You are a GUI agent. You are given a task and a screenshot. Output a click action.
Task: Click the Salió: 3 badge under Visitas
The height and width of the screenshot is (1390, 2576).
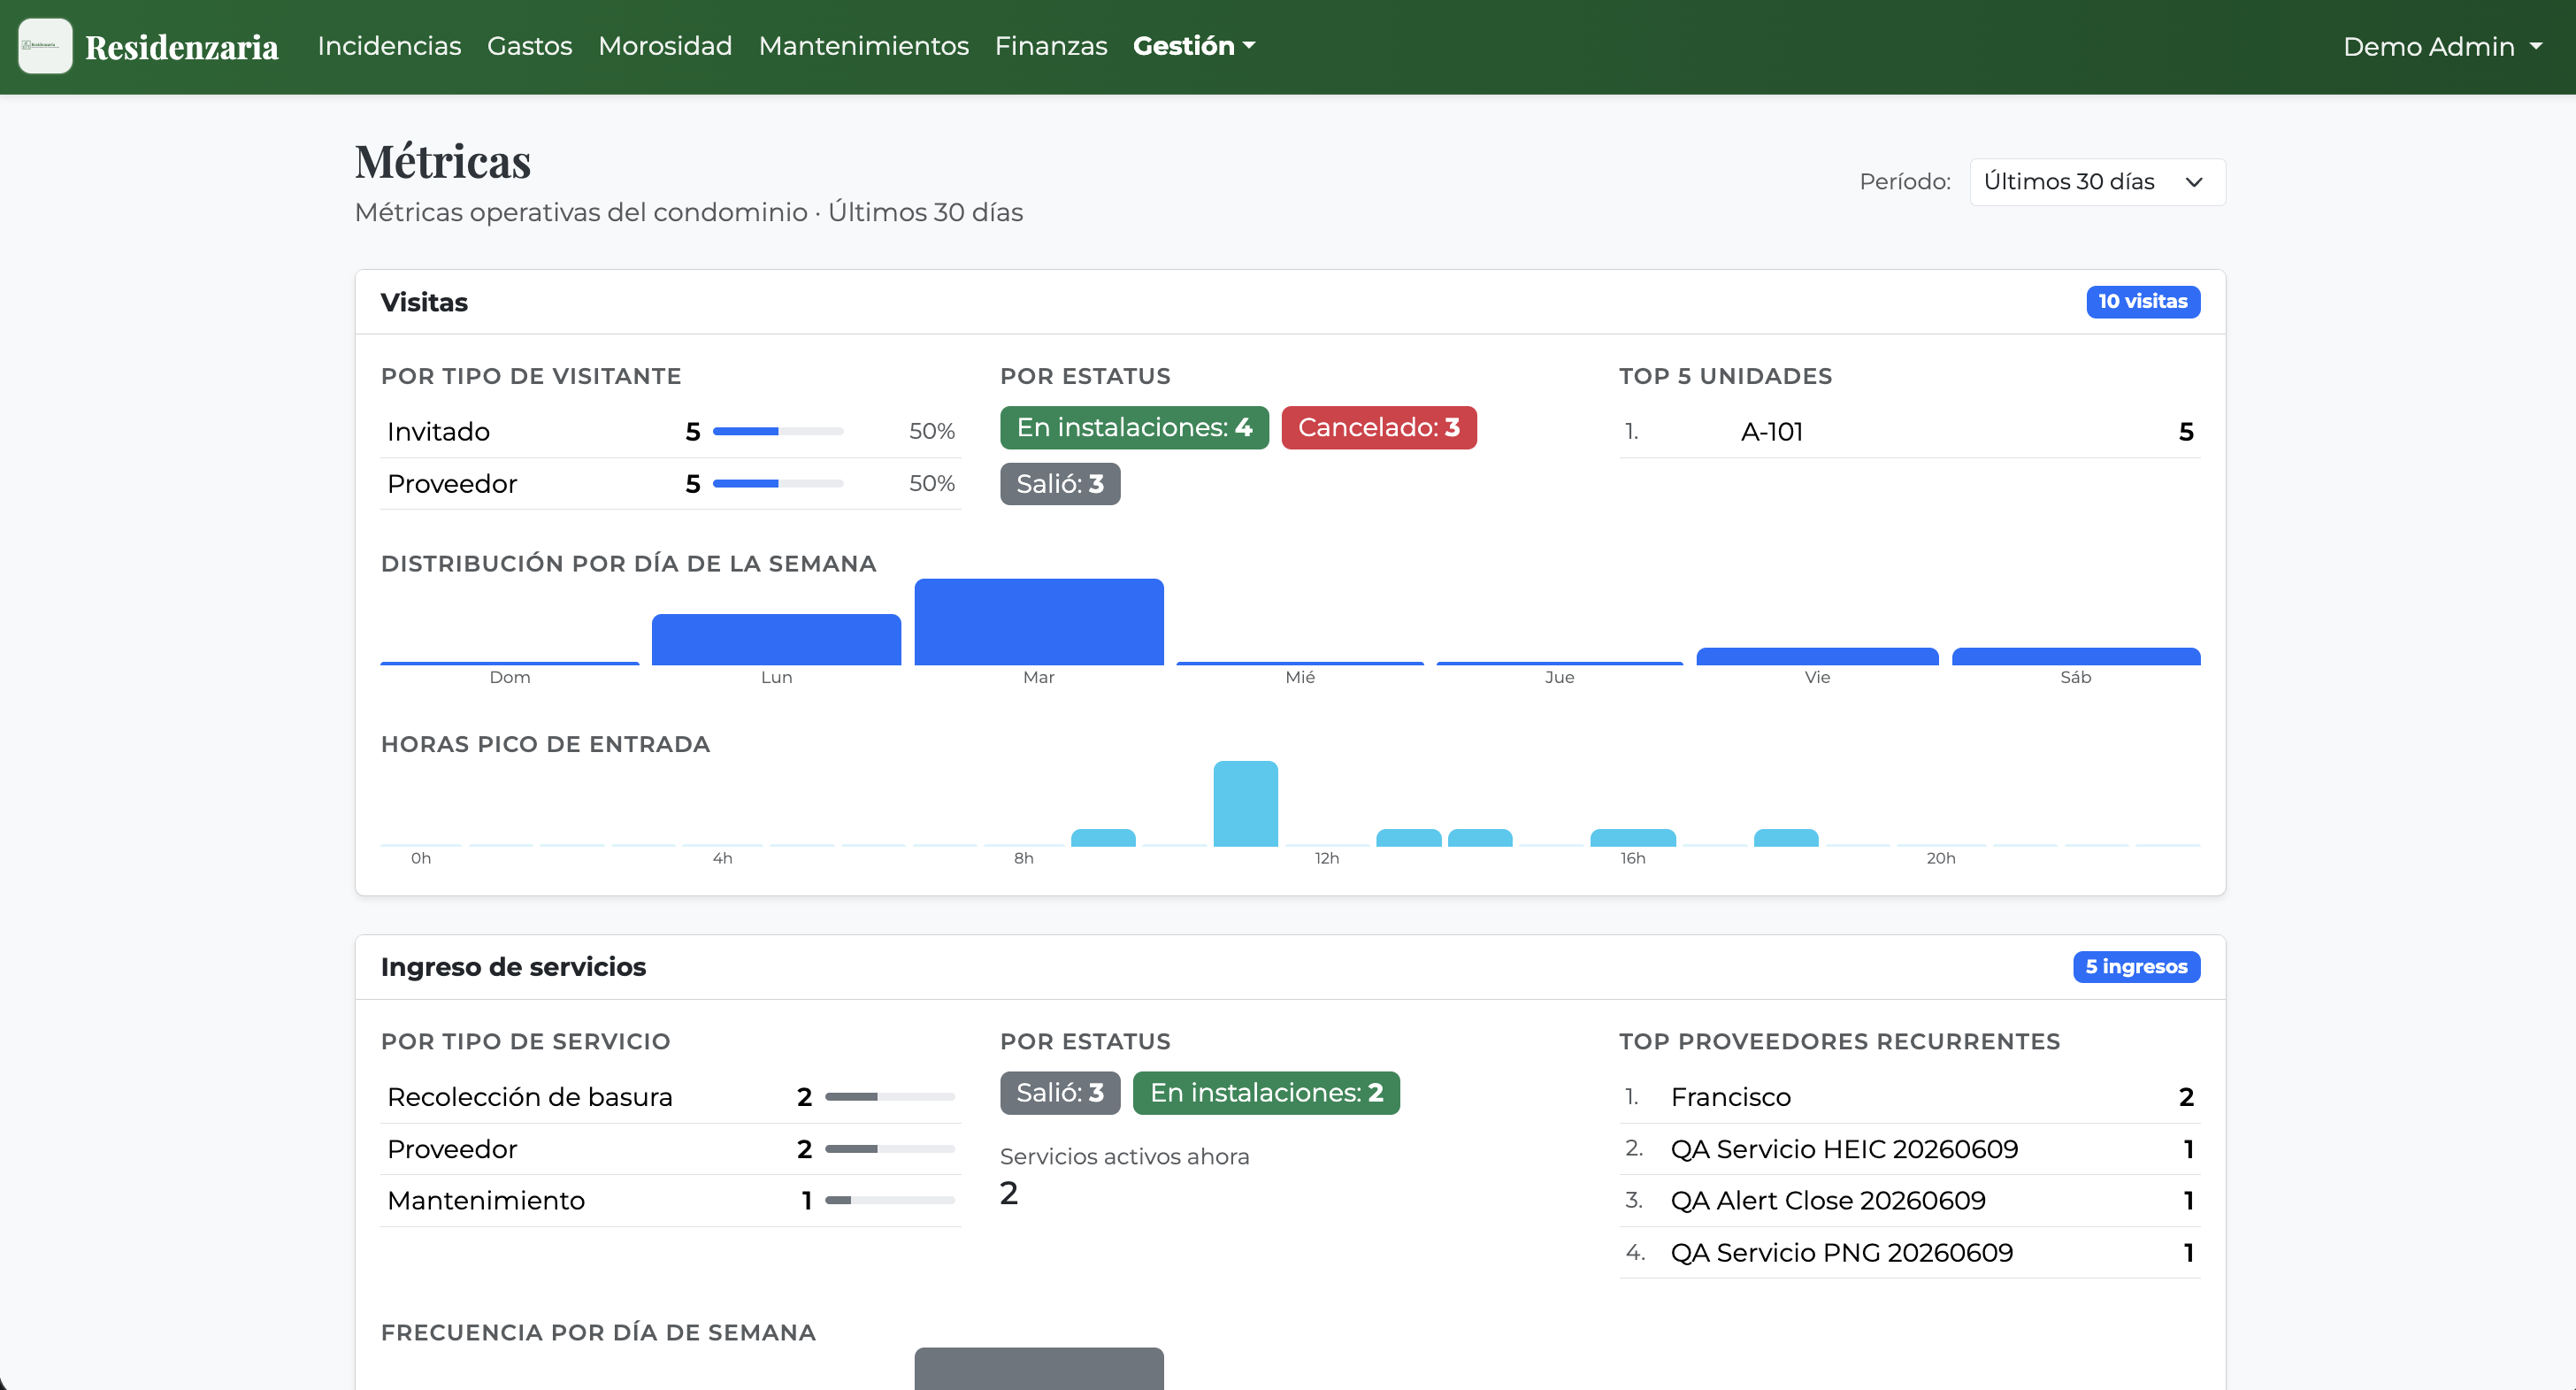click(1060, 484)
